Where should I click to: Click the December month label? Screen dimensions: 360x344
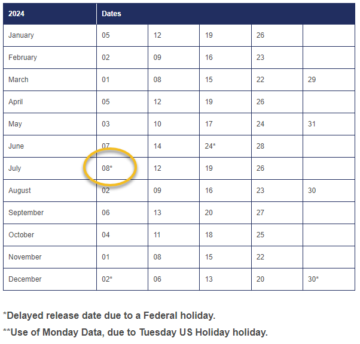click(x=25, y=279)
